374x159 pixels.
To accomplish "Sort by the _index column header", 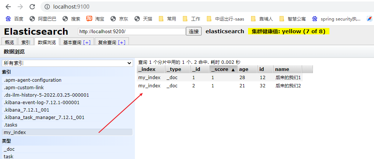I will coord(151,69).
